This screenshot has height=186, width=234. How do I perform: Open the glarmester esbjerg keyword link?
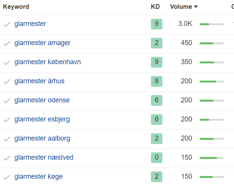click(42, 120)
